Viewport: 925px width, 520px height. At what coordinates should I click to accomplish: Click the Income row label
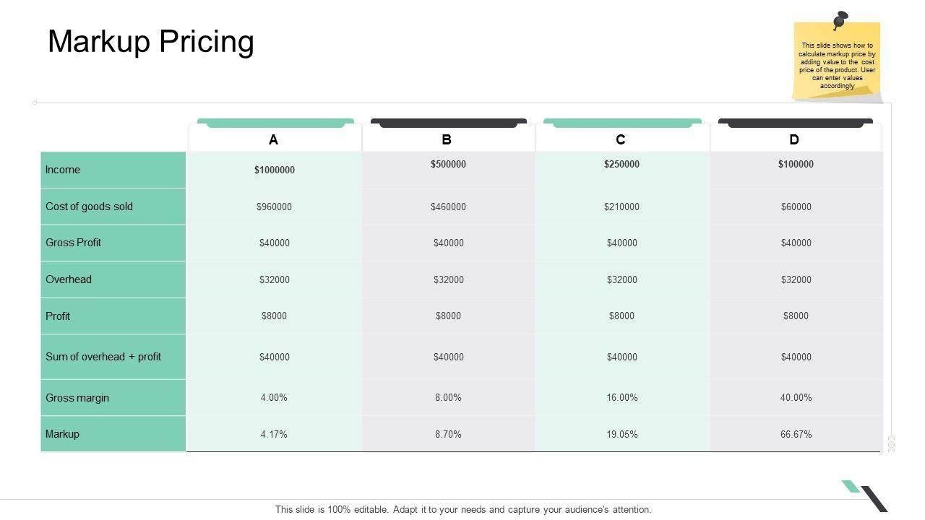(63, 170)
